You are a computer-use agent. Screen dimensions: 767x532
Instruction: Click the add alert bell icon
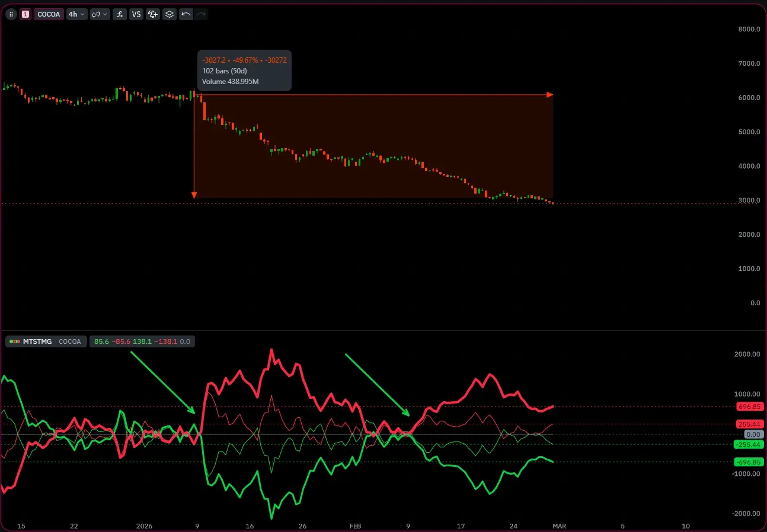tap(153, 14)
